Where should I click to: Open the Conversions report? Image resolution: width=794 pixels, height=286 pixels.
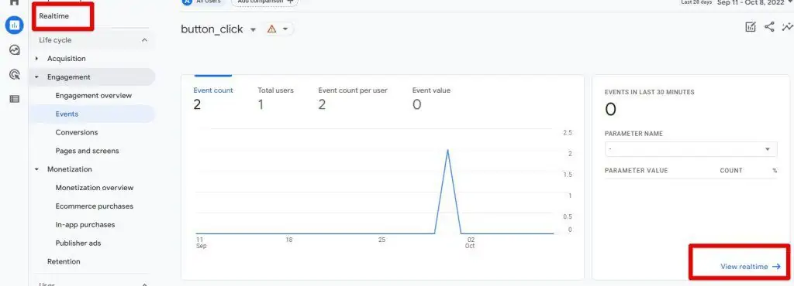coord(77,132)
